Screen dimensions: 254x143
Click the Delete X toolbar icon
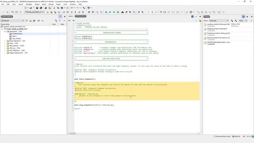pos(67,8)
